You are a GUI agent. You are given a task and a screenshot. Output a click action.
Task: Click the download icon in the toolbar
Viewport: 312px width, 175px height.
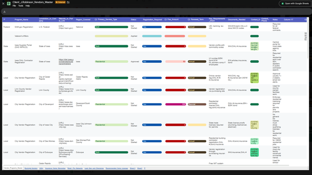[x=4, y=12]
